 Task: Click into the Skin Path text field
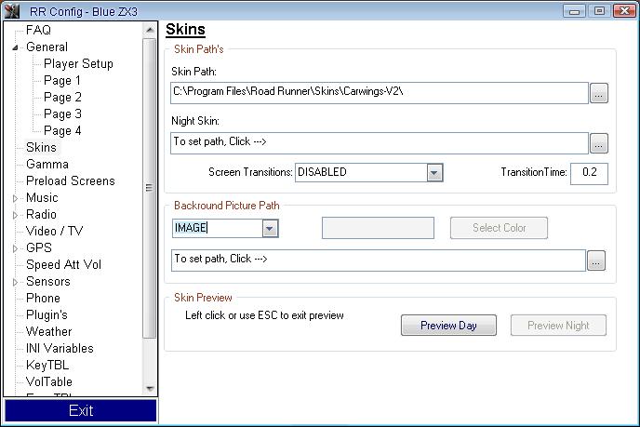click(x=380, y=93)
